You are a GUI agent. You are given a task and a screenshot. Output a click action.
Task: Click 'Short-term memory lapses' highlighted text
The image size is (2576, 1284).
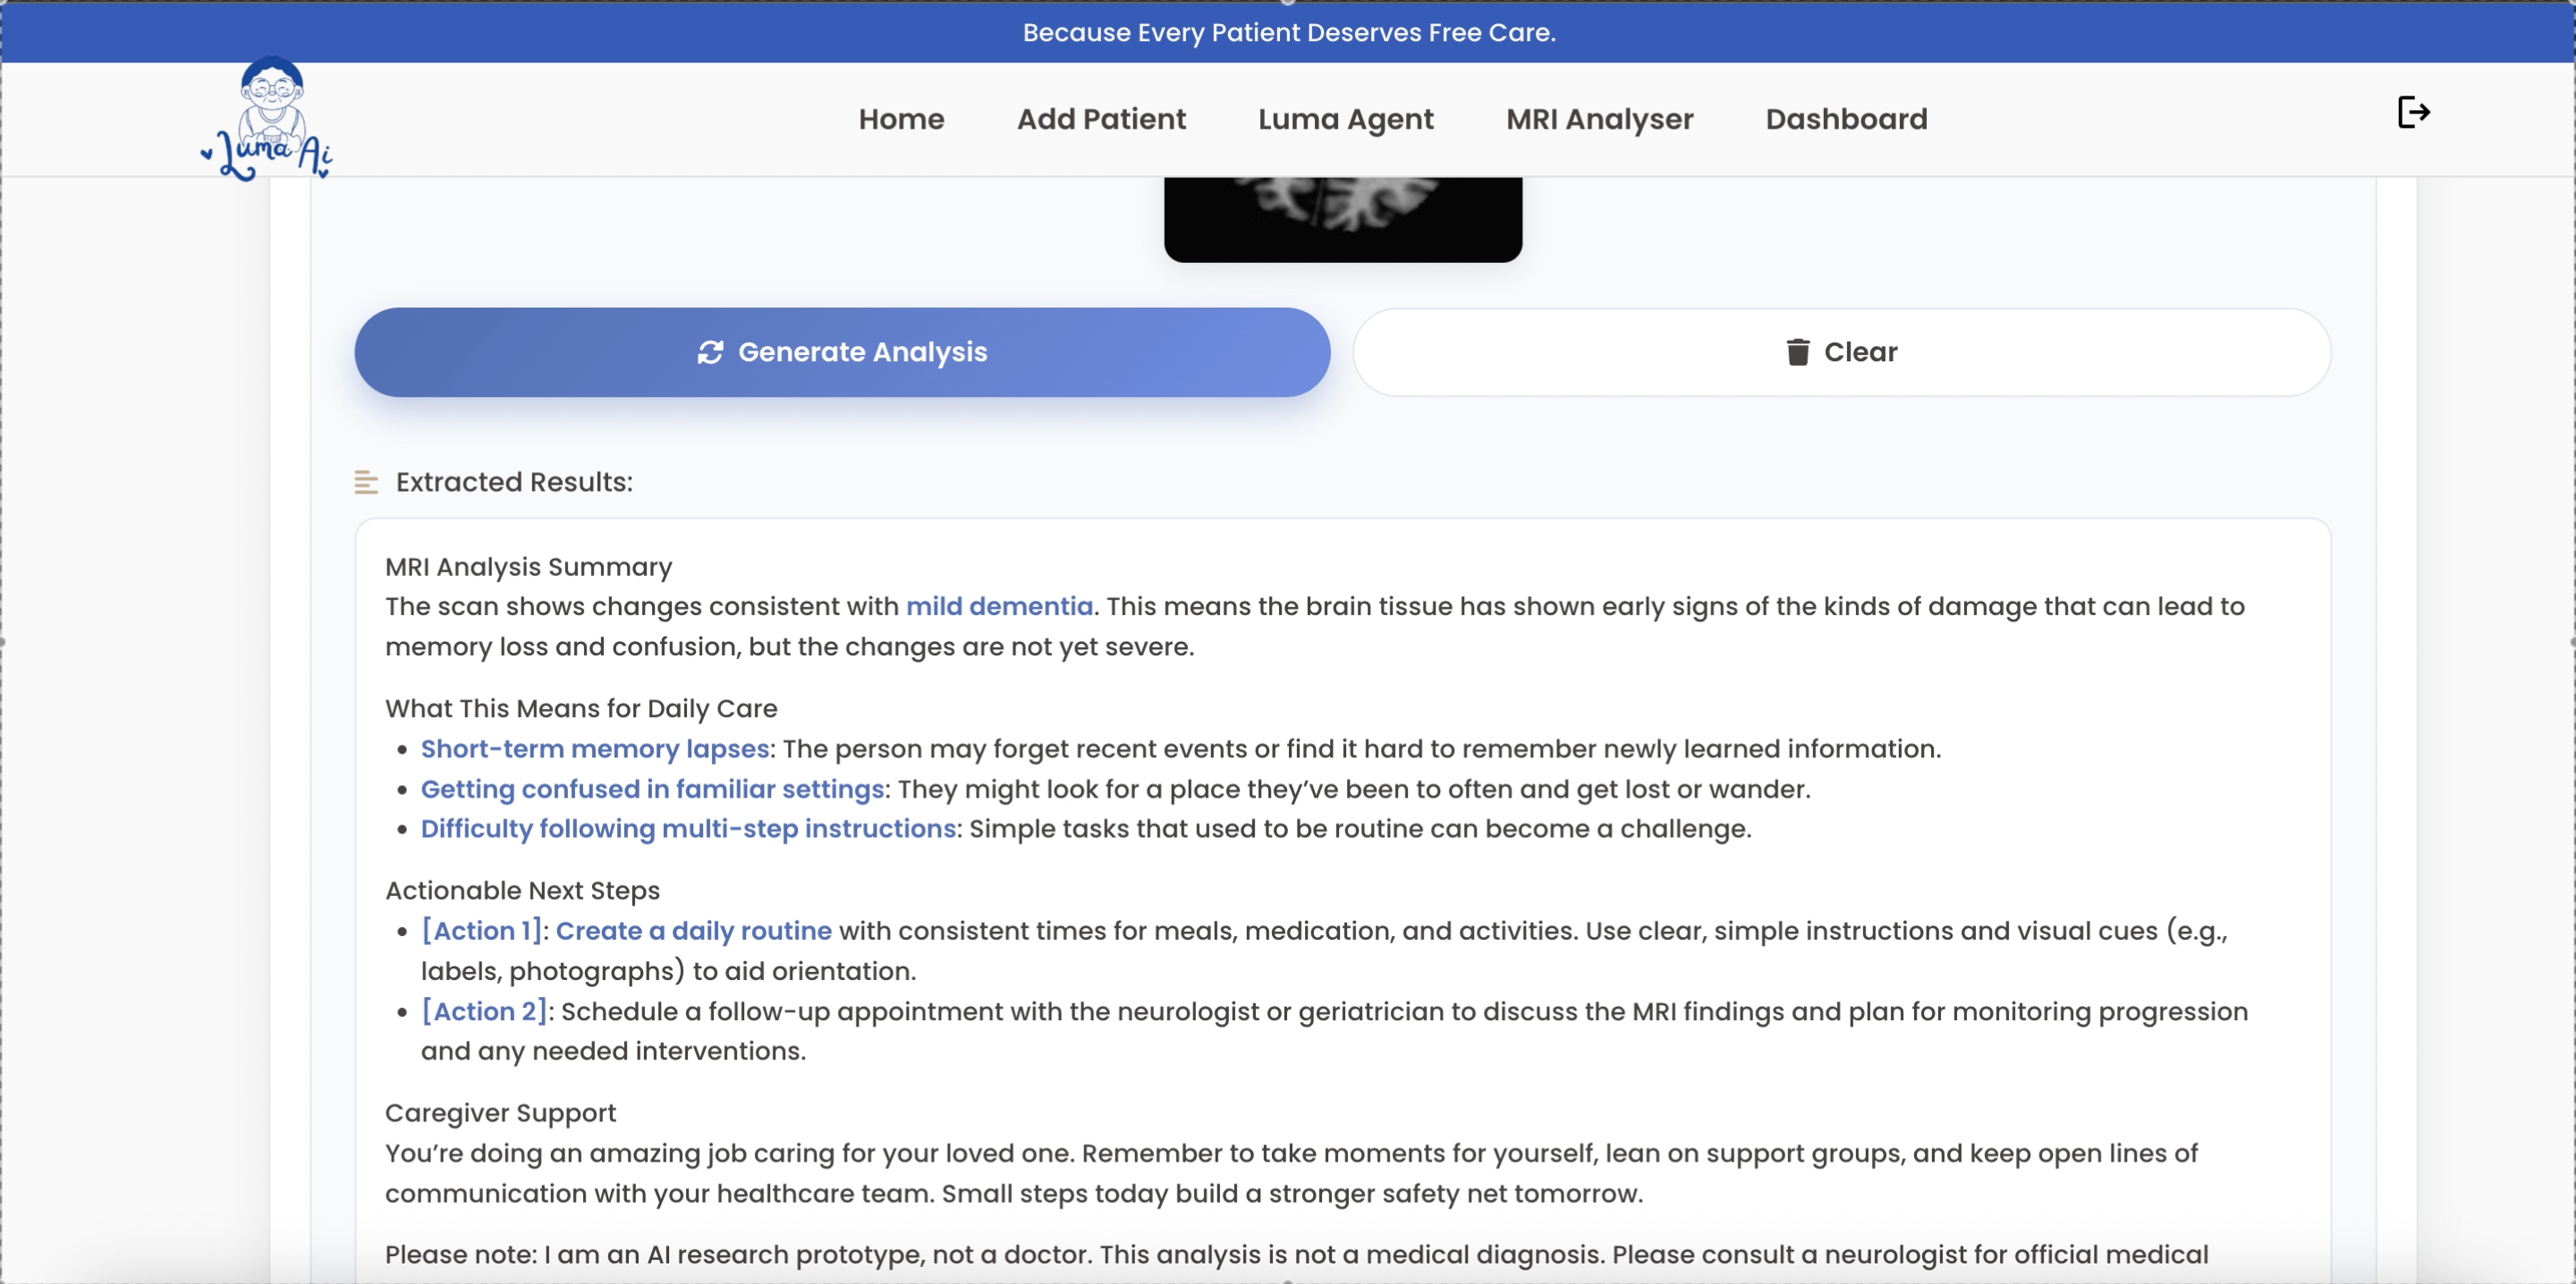pyautogui.click(x=594, y=749)
